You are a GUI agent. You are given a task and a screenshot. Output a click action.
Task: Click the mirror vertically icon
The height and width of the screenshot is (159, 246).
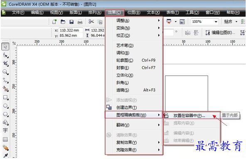click(196, 33)
